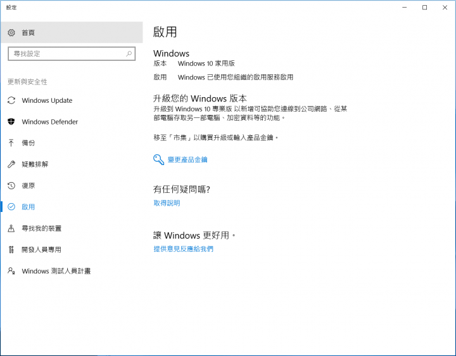The height and width of the screenshot is (356, 456).
Task: Click the 啟用 checkmark circle icon
Action: (11, 207)
